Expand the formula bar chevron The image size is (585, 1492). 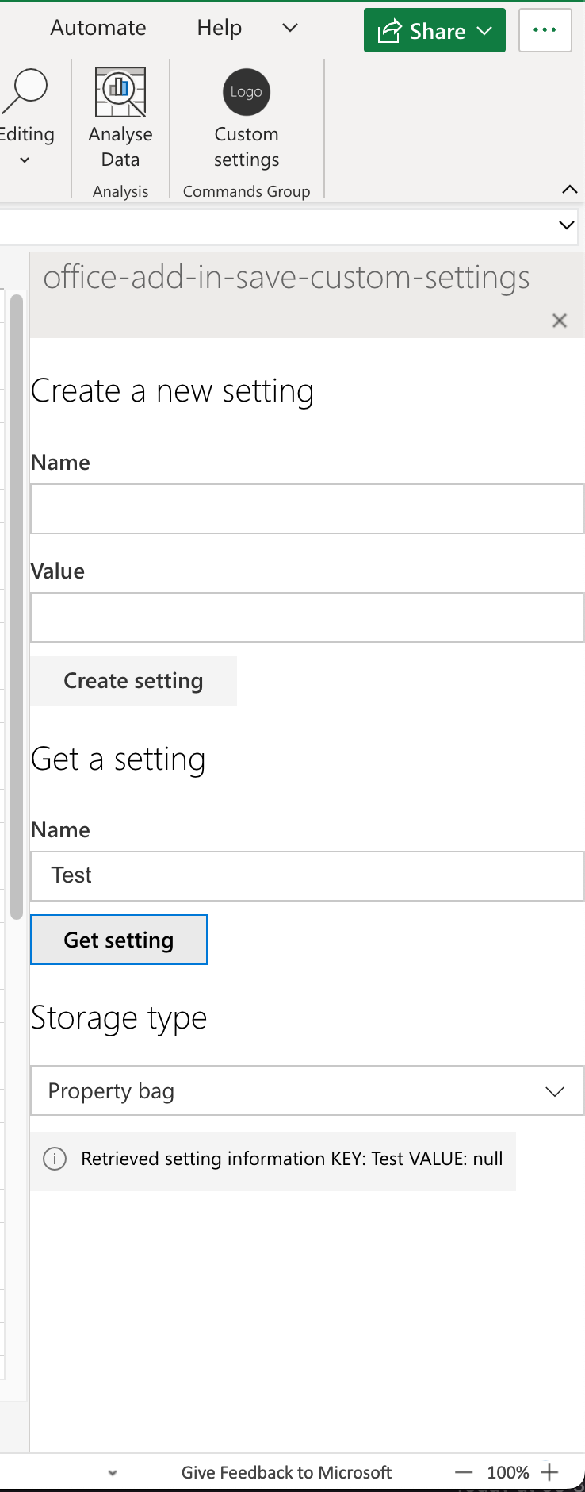tap(567, 225)
